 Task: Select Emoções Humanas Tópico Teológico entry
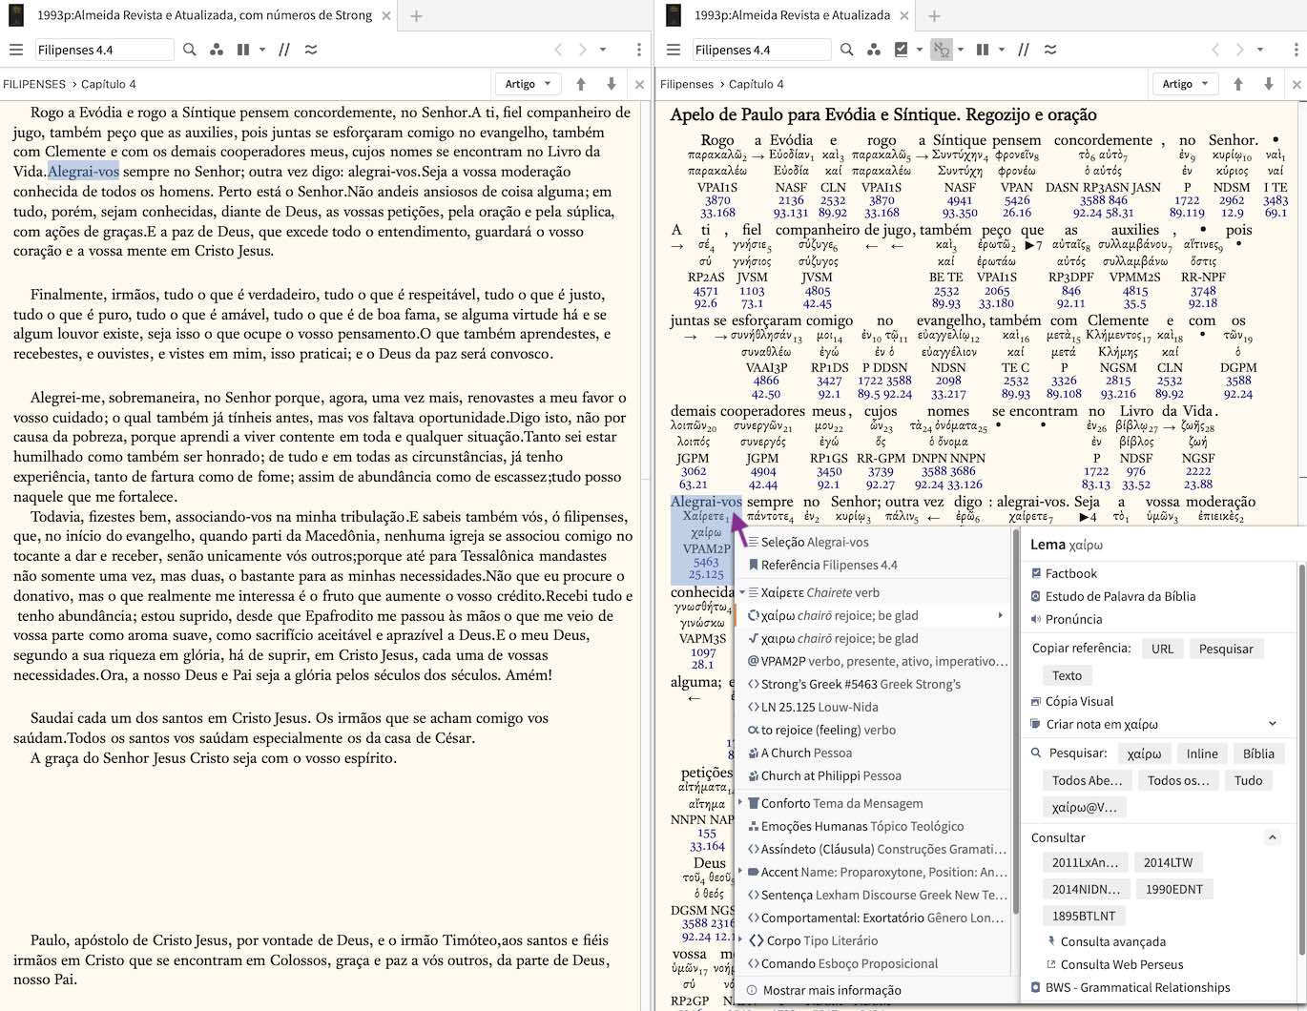[x=872, y=826]
